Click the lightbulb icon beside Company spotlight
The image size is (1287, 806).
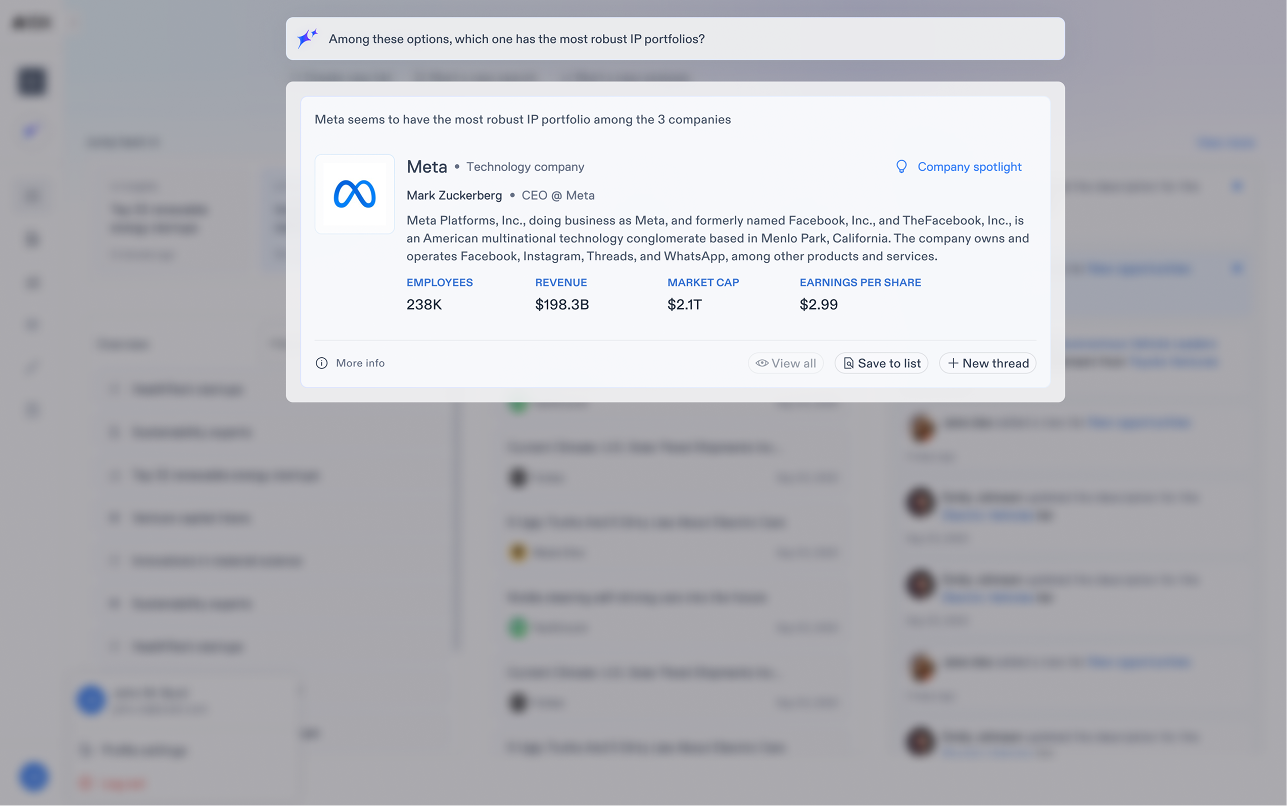point(901,167)
